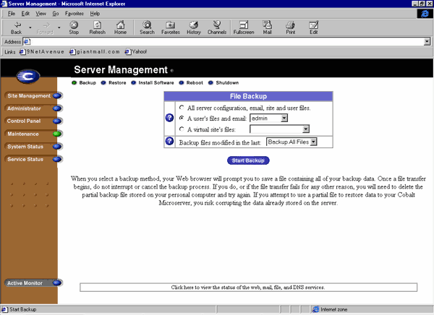Open the View menu
The image size is (434, 315).
[41, 14]
